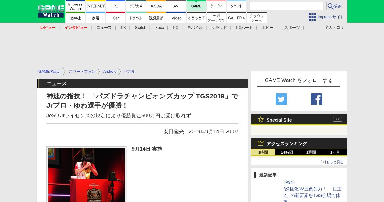This screenshot has width=384, height=202.
Task: Go to the PC category in navigation bar
Action: 175,28
